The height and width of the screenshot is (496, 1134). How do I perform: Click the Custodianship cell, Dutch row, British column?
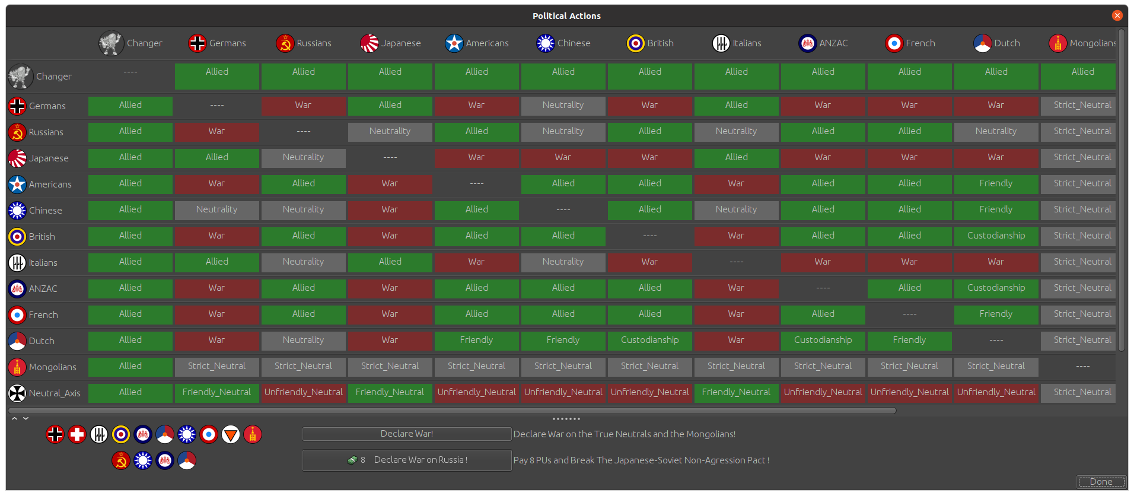(x=650, y=341)
